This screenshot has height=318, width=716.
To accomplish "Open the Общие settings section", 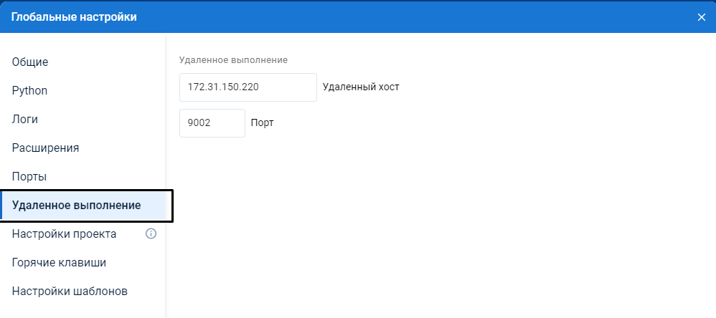I will tap(30, 62).
